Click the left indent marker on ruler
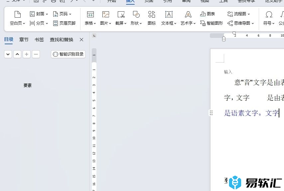284x191 pixels. coord(224,39)
